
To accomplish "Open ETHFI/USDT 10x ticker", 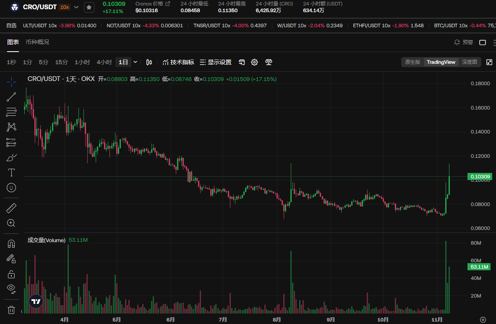I will coord(388,26).
